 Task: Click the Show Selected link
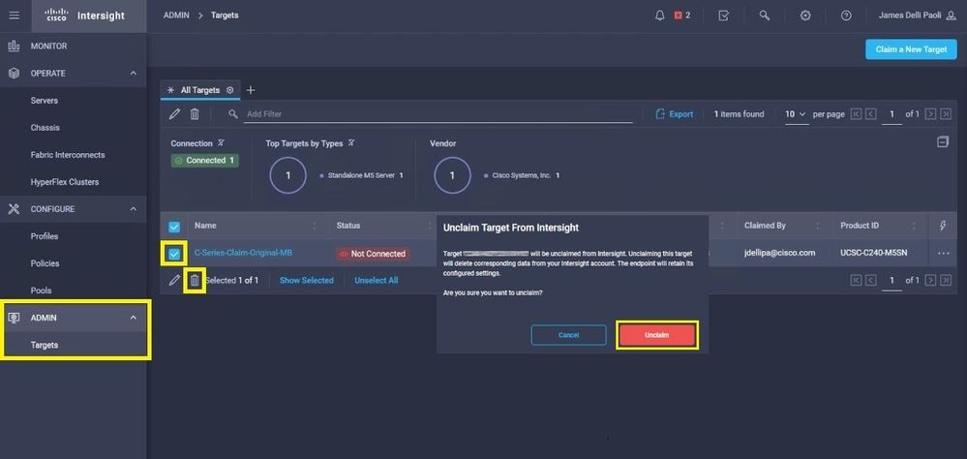click(307, 280)
